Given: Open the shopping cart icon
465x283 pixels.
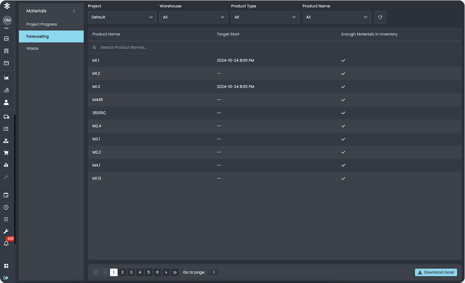Looking at the screenshot, I should (6, 153).
